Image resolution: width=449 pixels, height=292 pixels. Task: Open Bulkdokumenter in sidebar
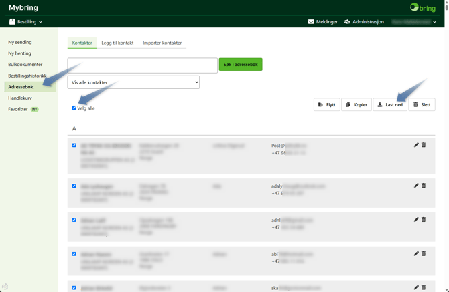[25, 65]
